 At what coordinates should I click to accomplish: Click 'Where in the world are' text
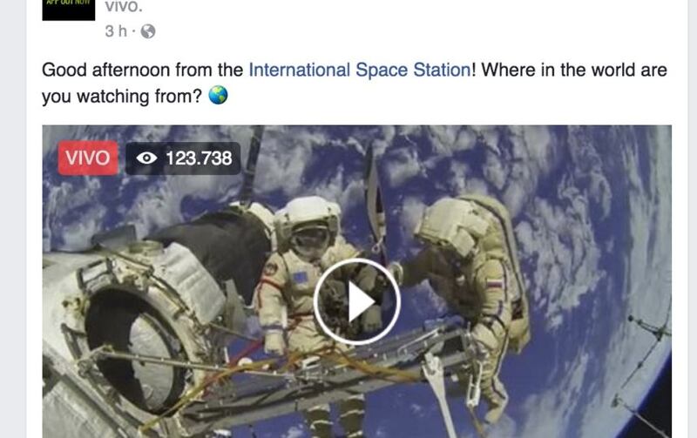coord(574,71)
